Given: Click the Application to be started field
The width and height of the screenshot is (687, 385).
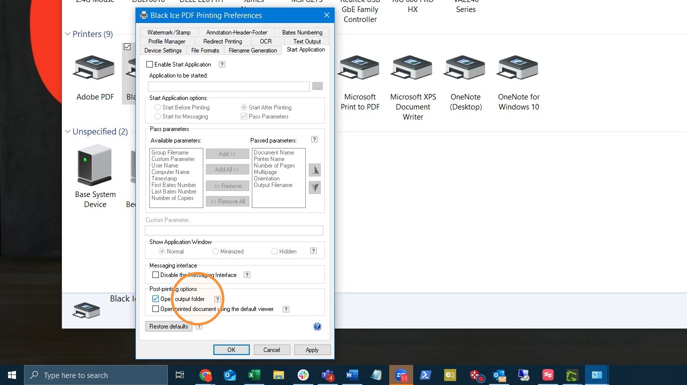Looking at the screenshot, I should 229,86.
